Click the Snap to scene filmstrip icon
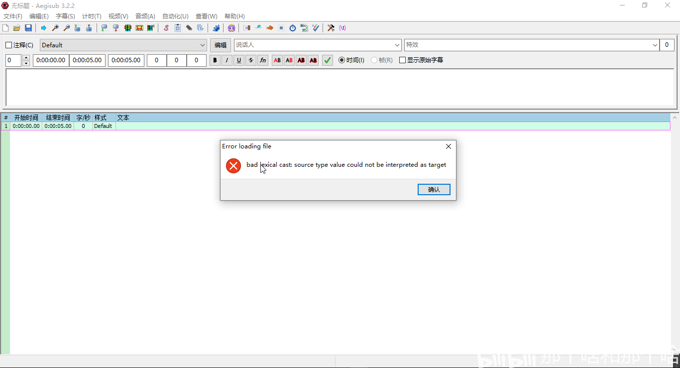Image resolution: width=680 pixels, height=368 pixels. (x=139, y=28)
